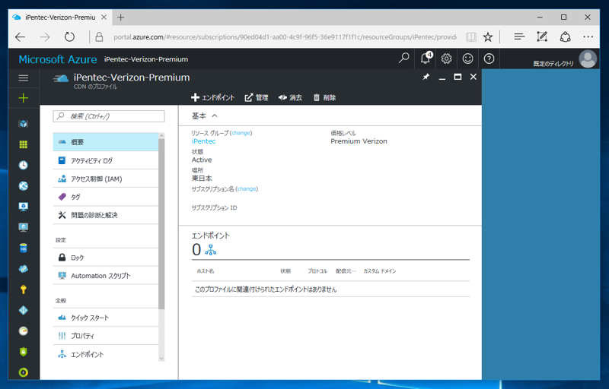
Task: Open Recent clock icon in sidebar
Action: (24, 165)
